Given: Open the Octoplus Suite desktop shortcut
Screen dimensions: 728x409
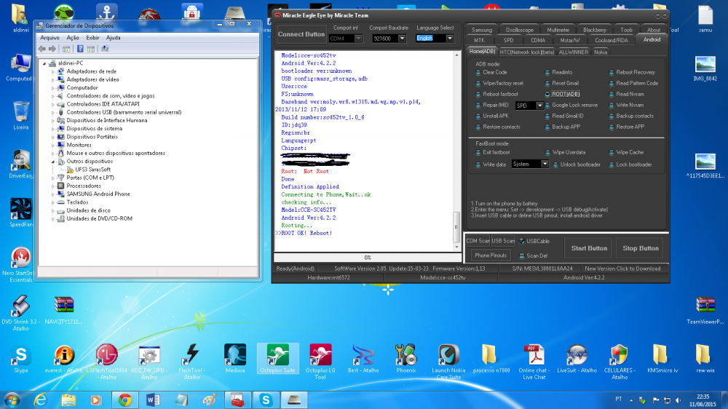Looking at the screenshot, I should (x=277, y=359).
